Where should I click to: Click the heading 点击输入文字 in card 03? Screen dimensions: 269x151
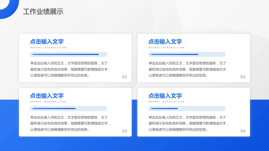[47, 96]
